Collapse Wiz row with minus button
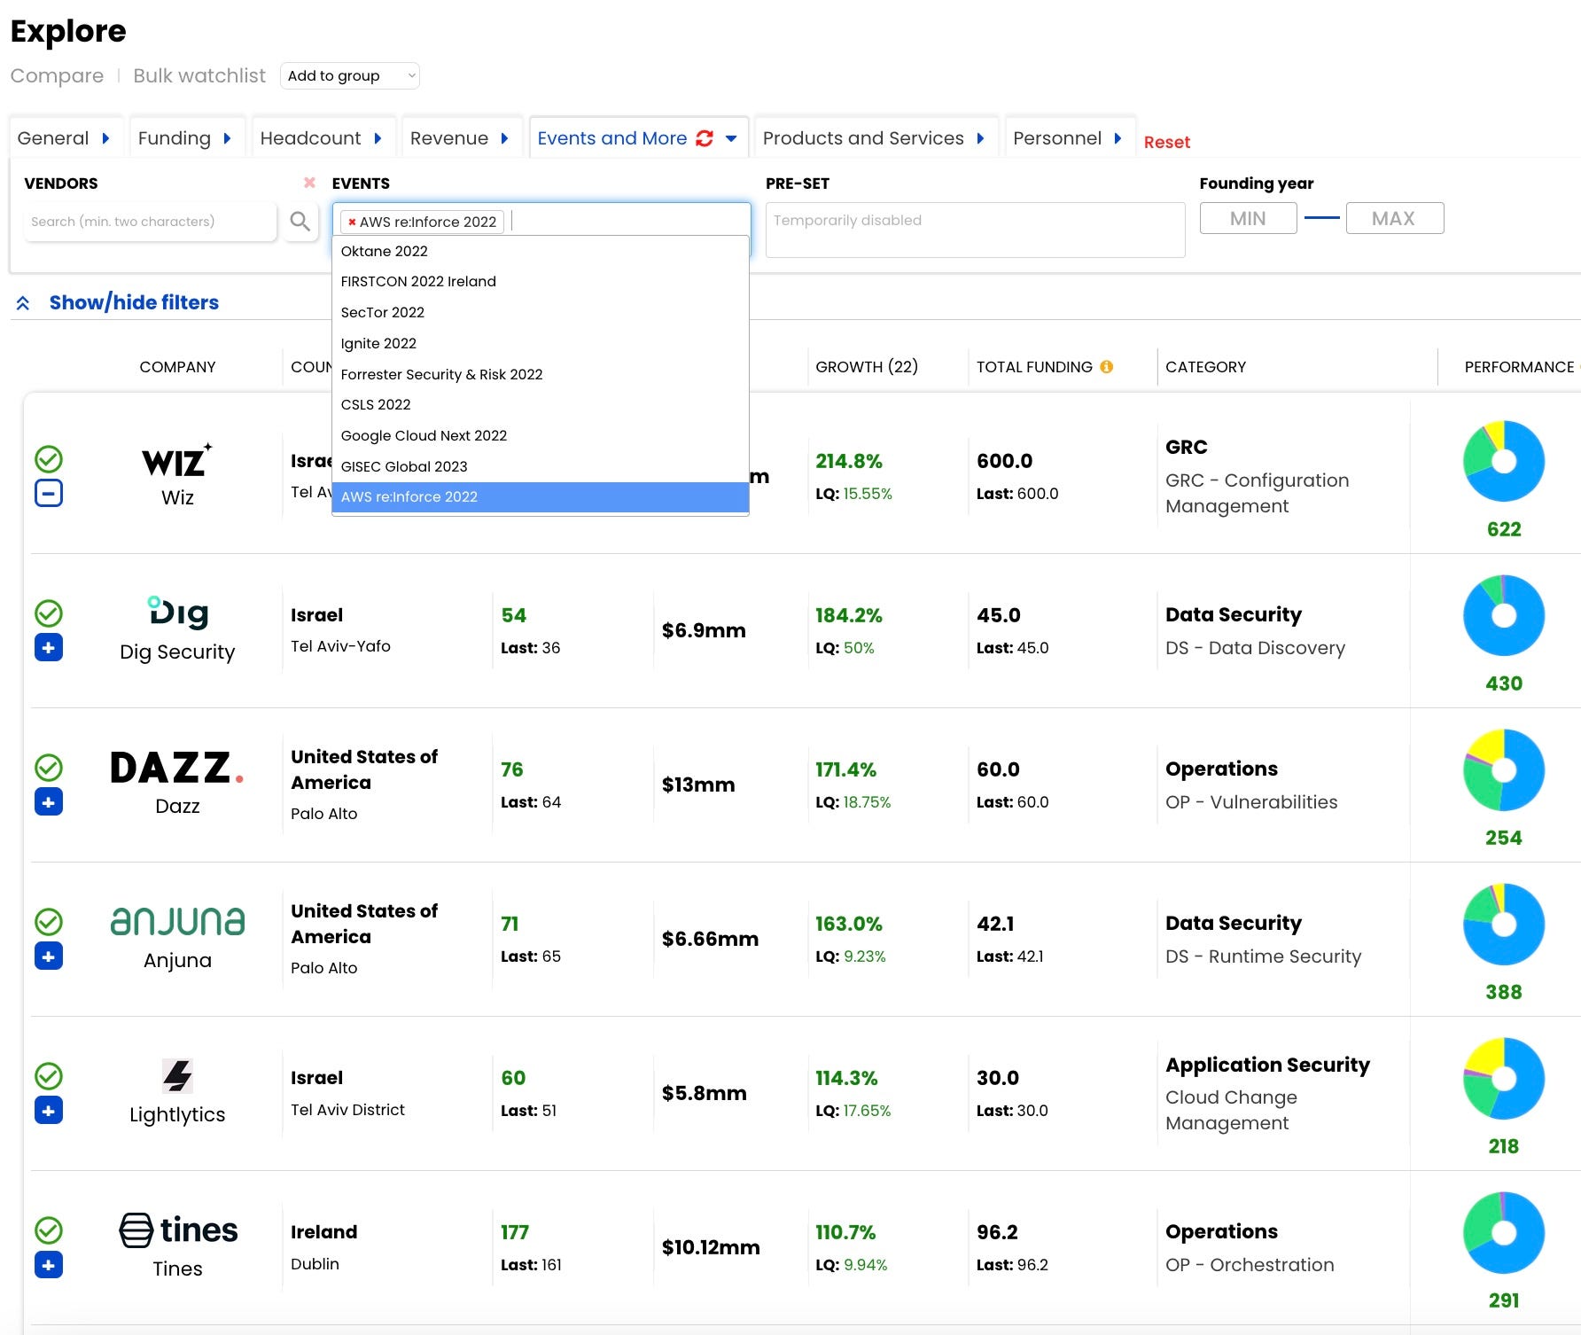The width and height of the screenshot is (1581, 1335). point(49,493)
